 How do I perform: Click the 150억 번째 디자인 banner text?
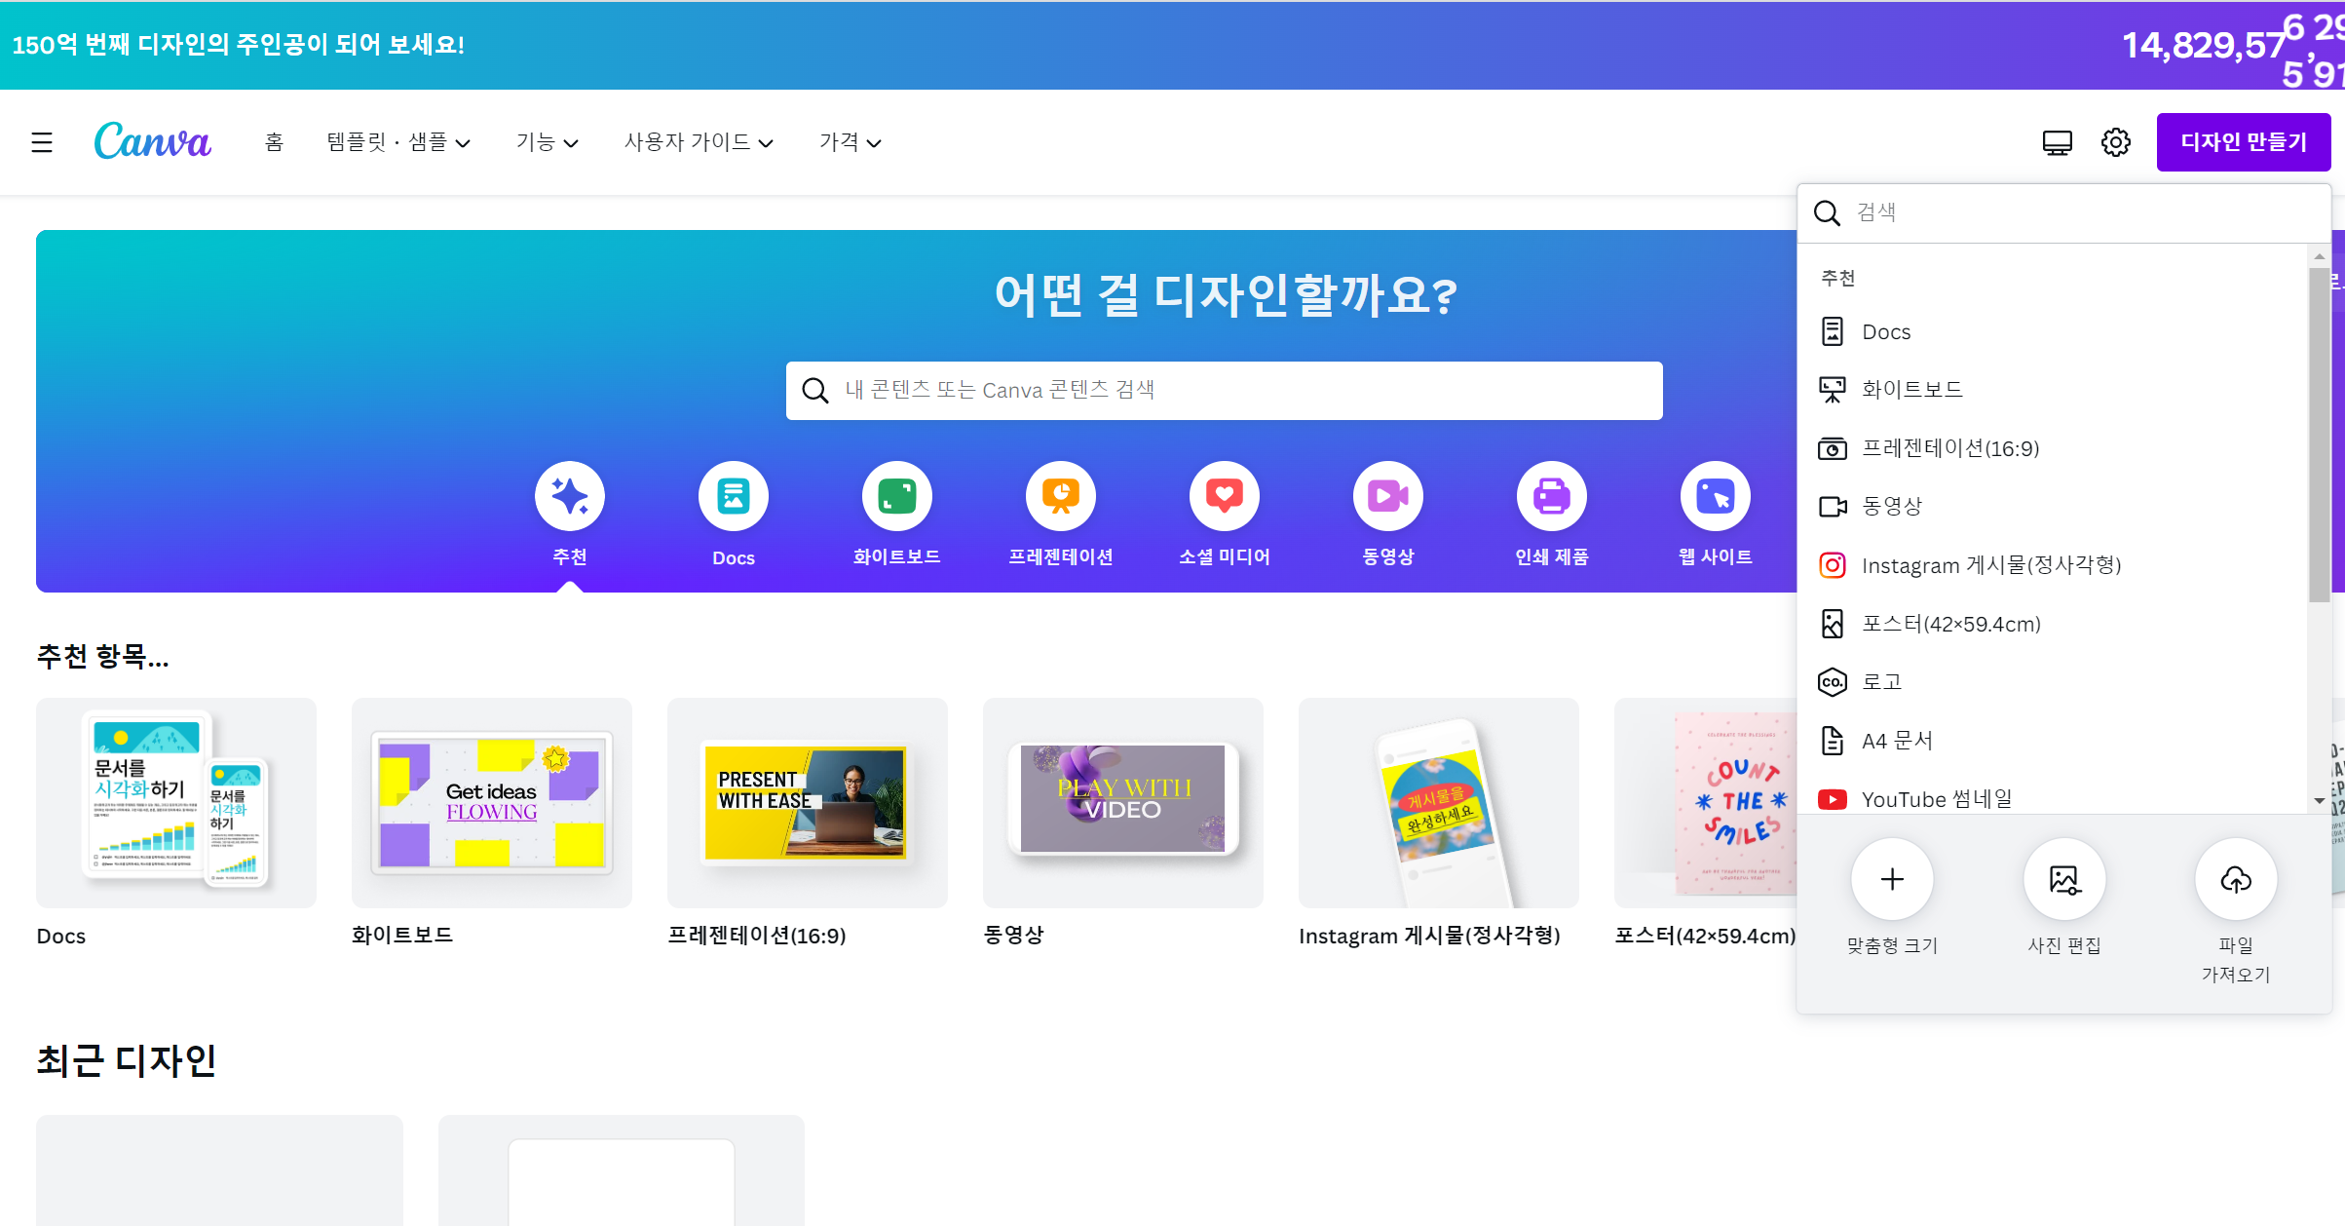click(239, 45)
